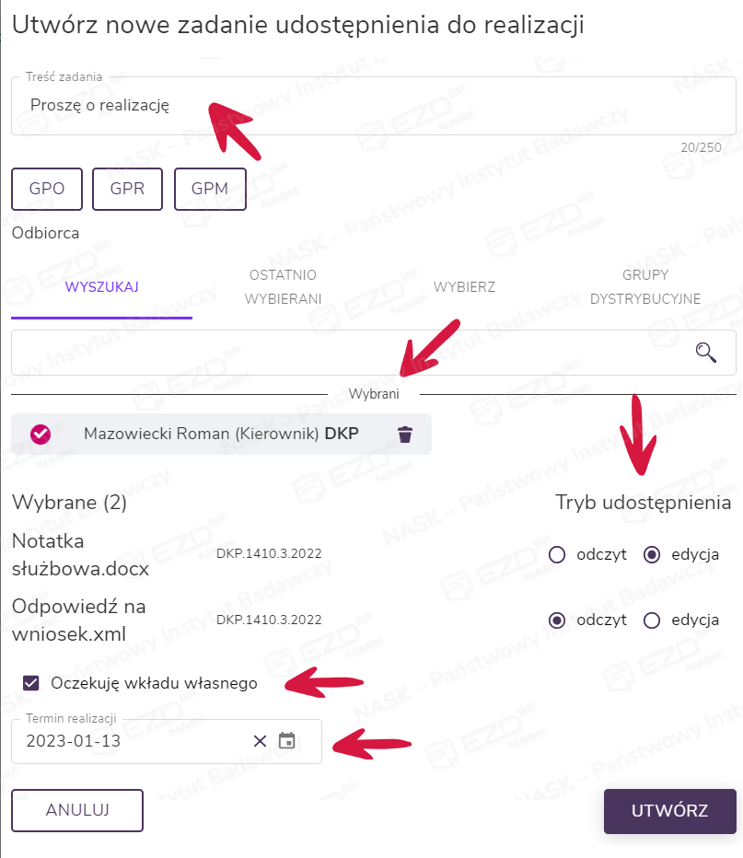Open the GRUPY DYSTRYBUCYJNE tab
Image resolution: width=743 pixels, height=858 pixels.
pos(645,287)
